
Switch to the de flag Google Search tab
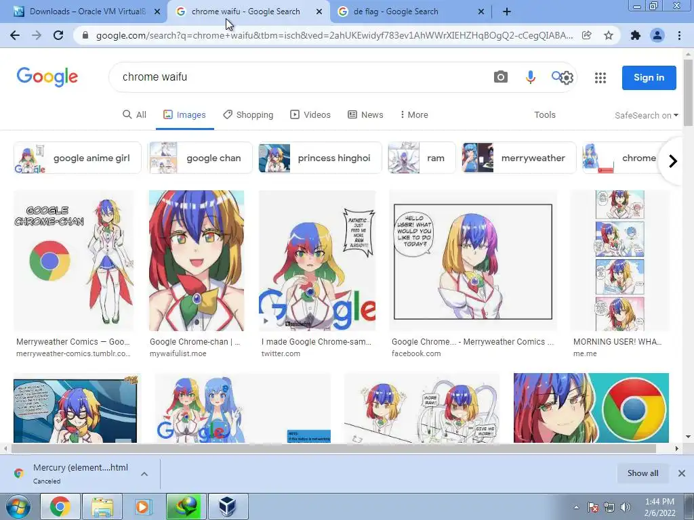(x=411, y=12)
